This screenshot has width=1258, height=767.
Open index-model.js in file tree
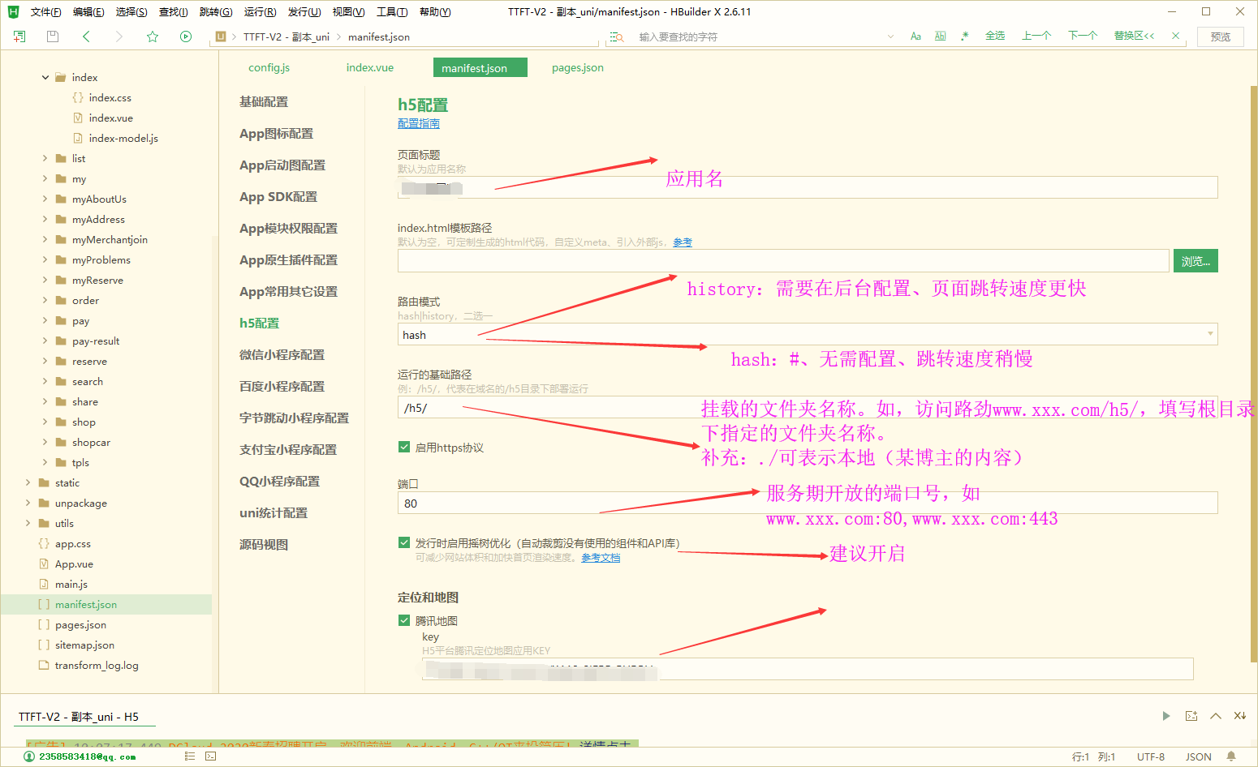123,139
